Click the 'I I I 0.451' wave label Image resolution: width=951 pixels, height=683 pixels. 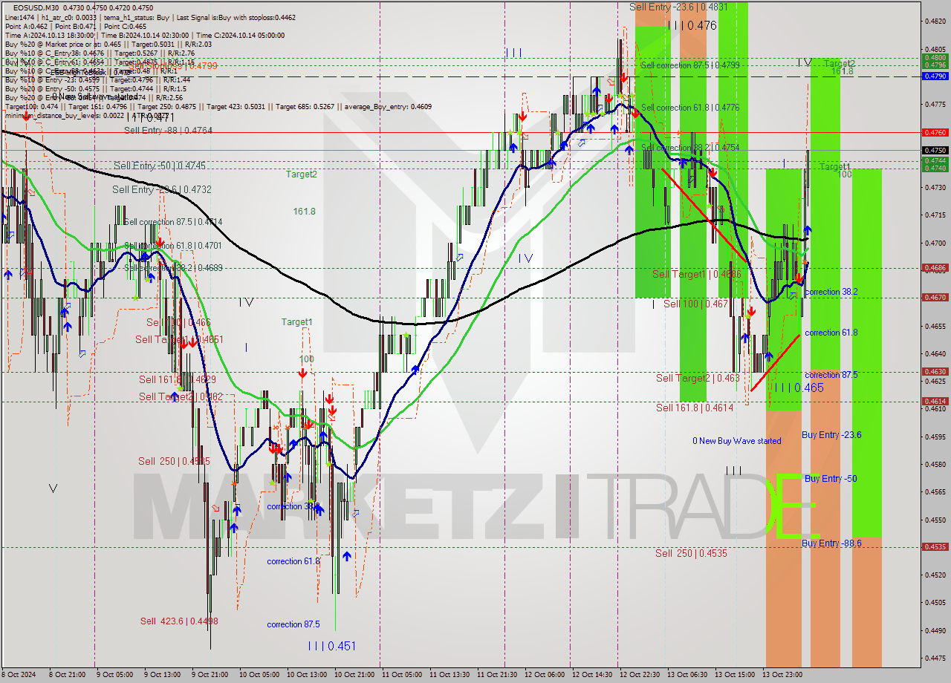(x=331, y=646)
